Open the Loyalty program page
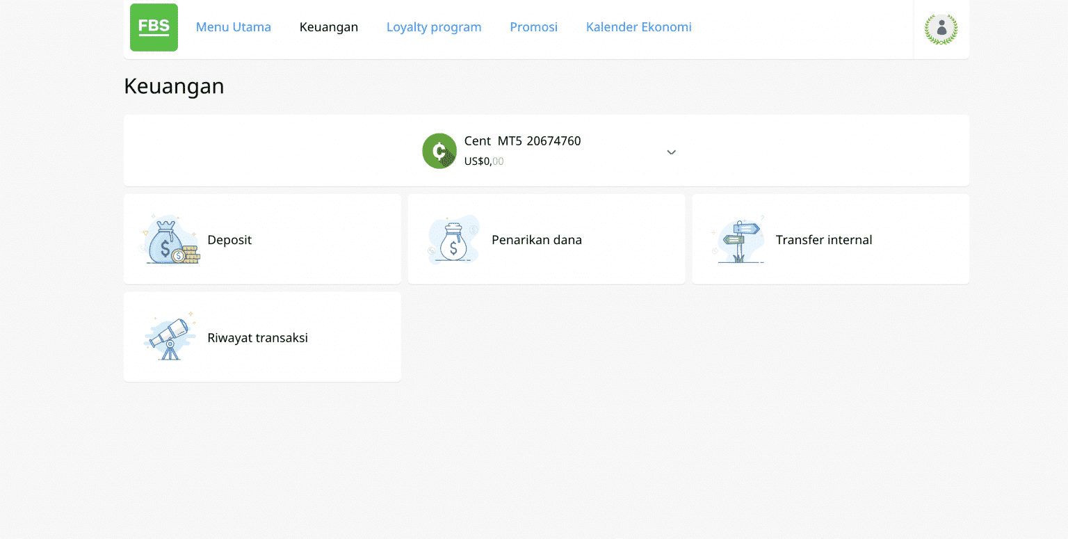The width and height of the screenshot is (1068, 539). 434,27
